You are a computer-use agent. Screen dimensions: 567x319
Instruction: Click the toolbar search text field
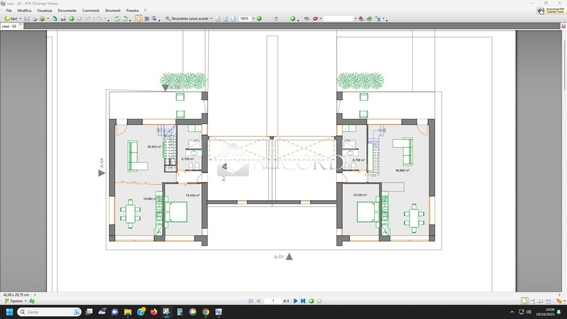(338, 19)
